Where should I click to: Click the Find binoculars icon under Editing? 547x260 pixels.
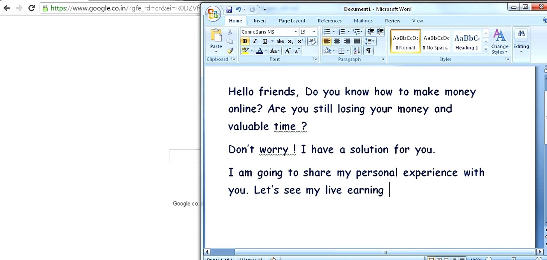(x=521, y=34)
